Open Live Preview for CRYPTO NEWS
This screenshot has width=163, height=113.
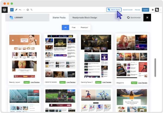[71, 82]
